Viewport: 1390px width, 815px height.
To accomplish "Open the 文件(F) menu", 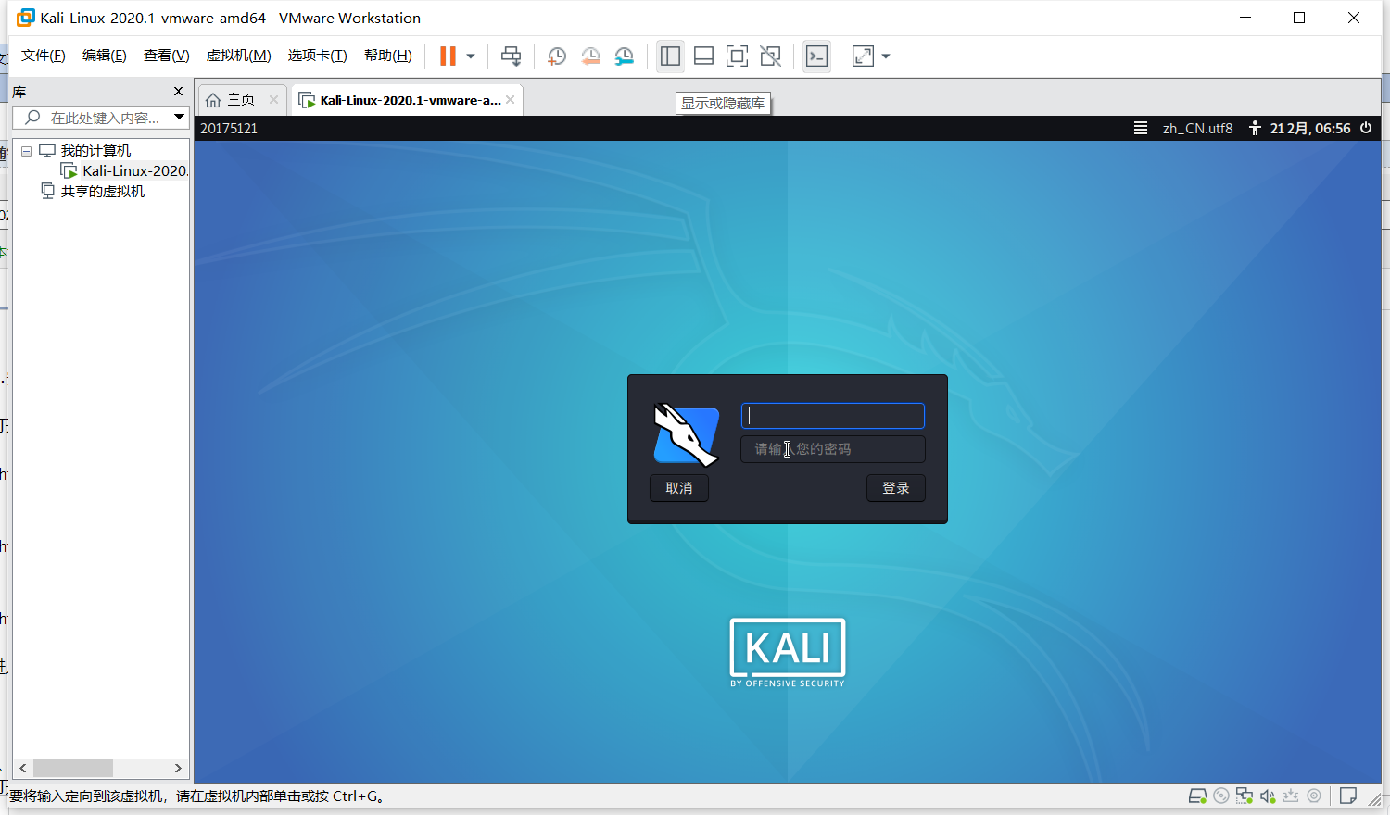I will 44,56.
